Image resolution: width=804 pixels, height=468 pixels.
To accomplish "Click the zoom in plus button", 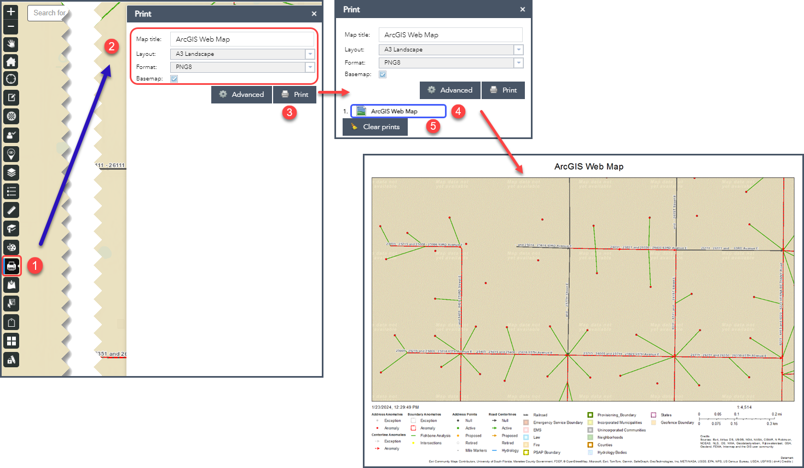I will [11, 11].
